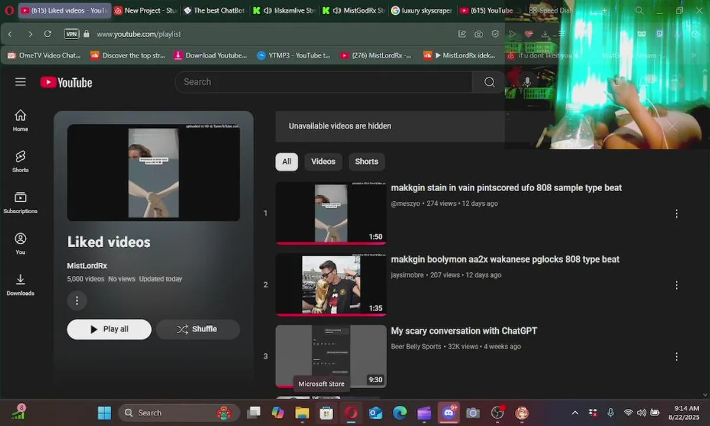
Task: Open the You page in sidebar
Action: pos(21,243)
